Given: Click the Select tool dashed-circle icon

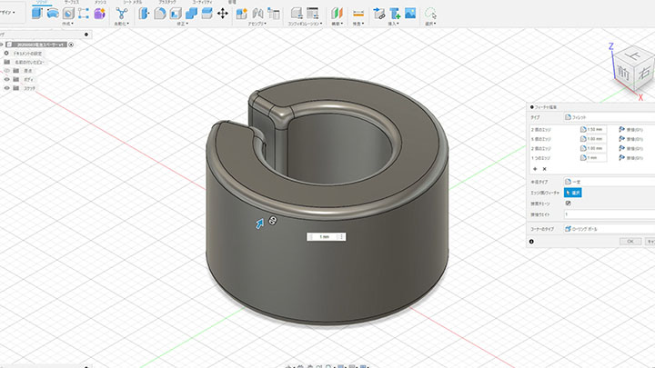Looking at the screenshot, I should 430,14.
